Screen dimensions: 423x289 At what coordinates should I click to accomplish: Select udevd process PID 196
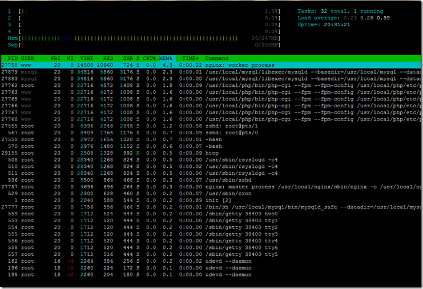point(211,268)
